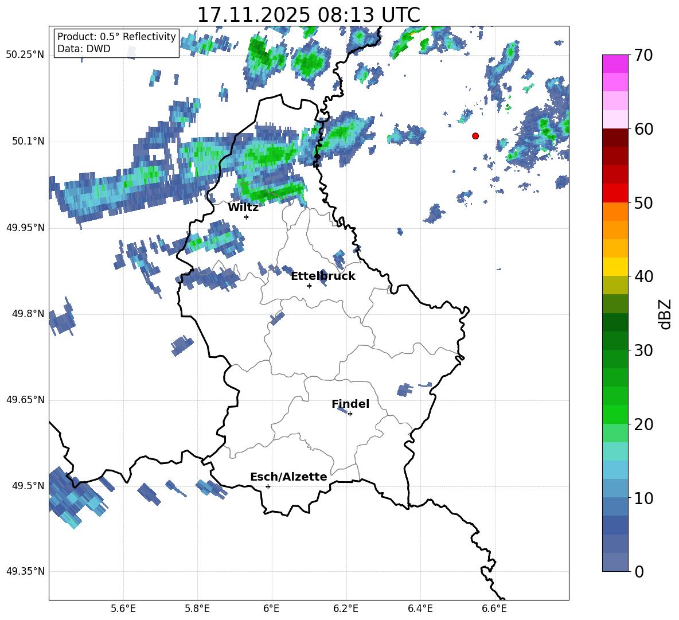Click the magenta segment at colorbar top
This screenshot has height=620, width=679.
coord(615,64)
